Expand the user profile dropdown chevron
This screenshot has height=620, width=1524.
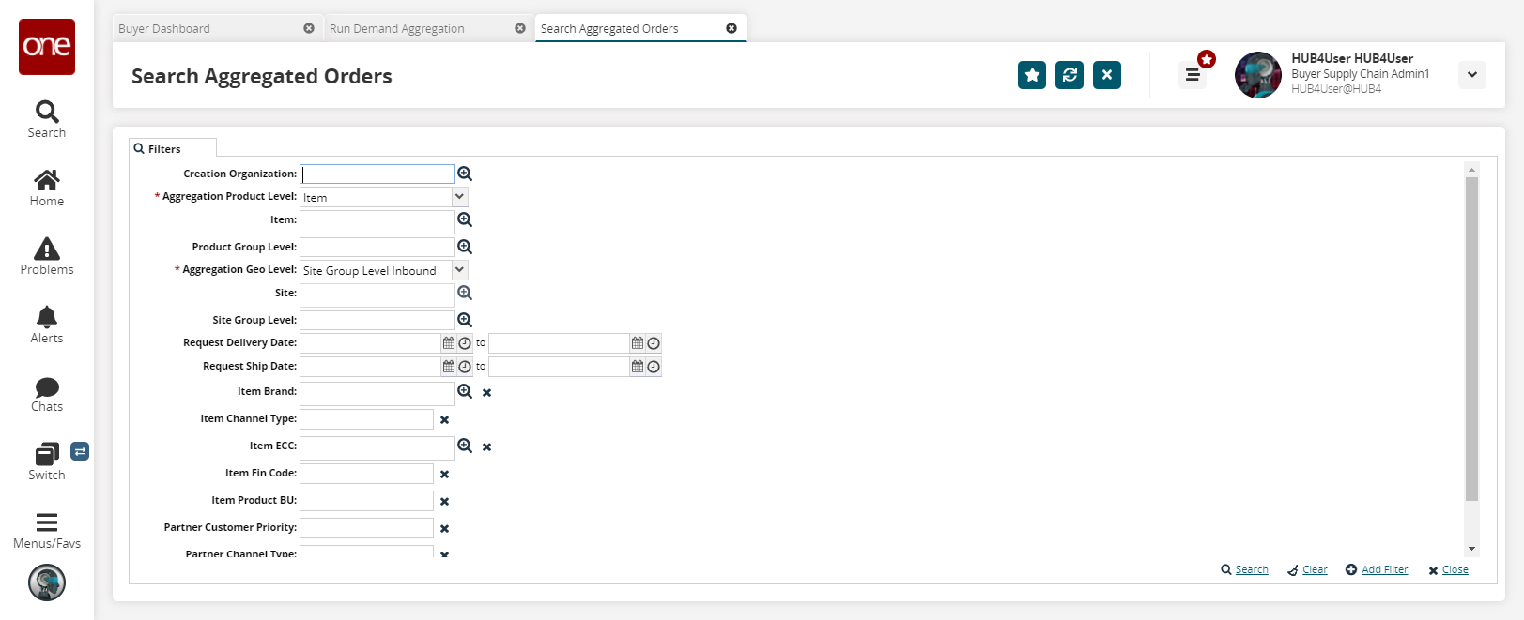tap(1472, 75)
